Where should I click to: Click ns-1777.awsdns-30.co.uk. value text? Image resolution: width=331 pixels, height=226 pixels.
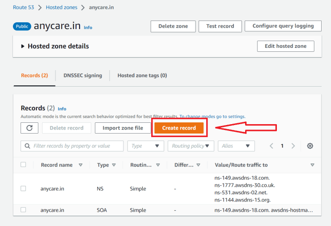245,185
